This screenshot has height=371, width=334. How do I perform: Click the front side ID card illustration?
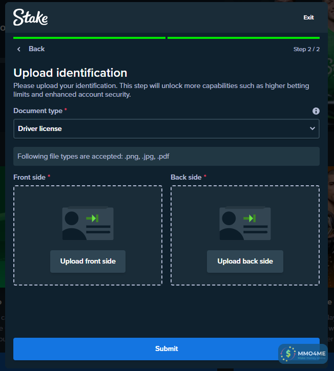click(x=88, y=223)
